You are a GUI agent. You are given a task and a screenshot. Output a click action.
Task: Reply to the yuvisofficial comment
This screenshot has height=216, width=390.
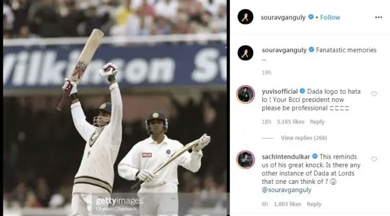317,122
